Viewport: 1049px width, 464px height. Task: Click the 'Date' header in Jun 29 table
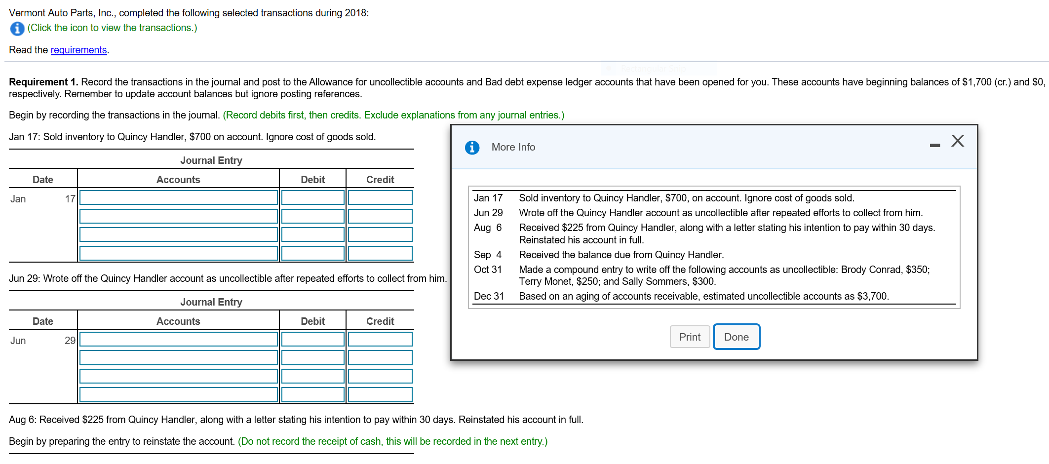pos(43,321)
